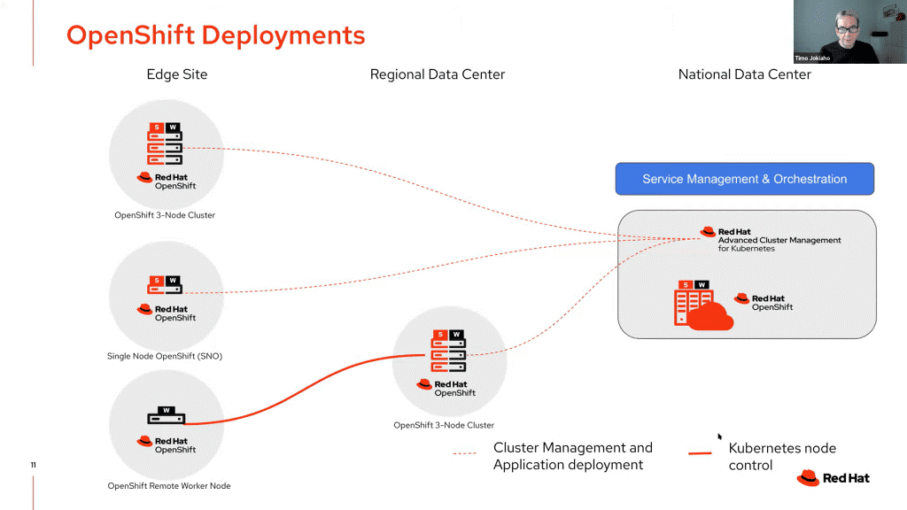This screenshot has height=510, width=907.
Task: Click the Service Management & Orchestration box
Action: pos(744,179)
